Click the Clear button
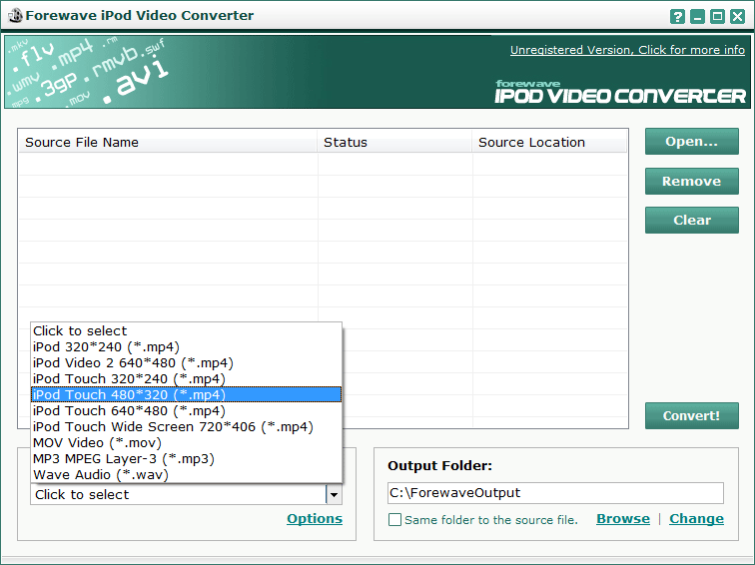The image size is (755, 565). click(x=691, y=220)
